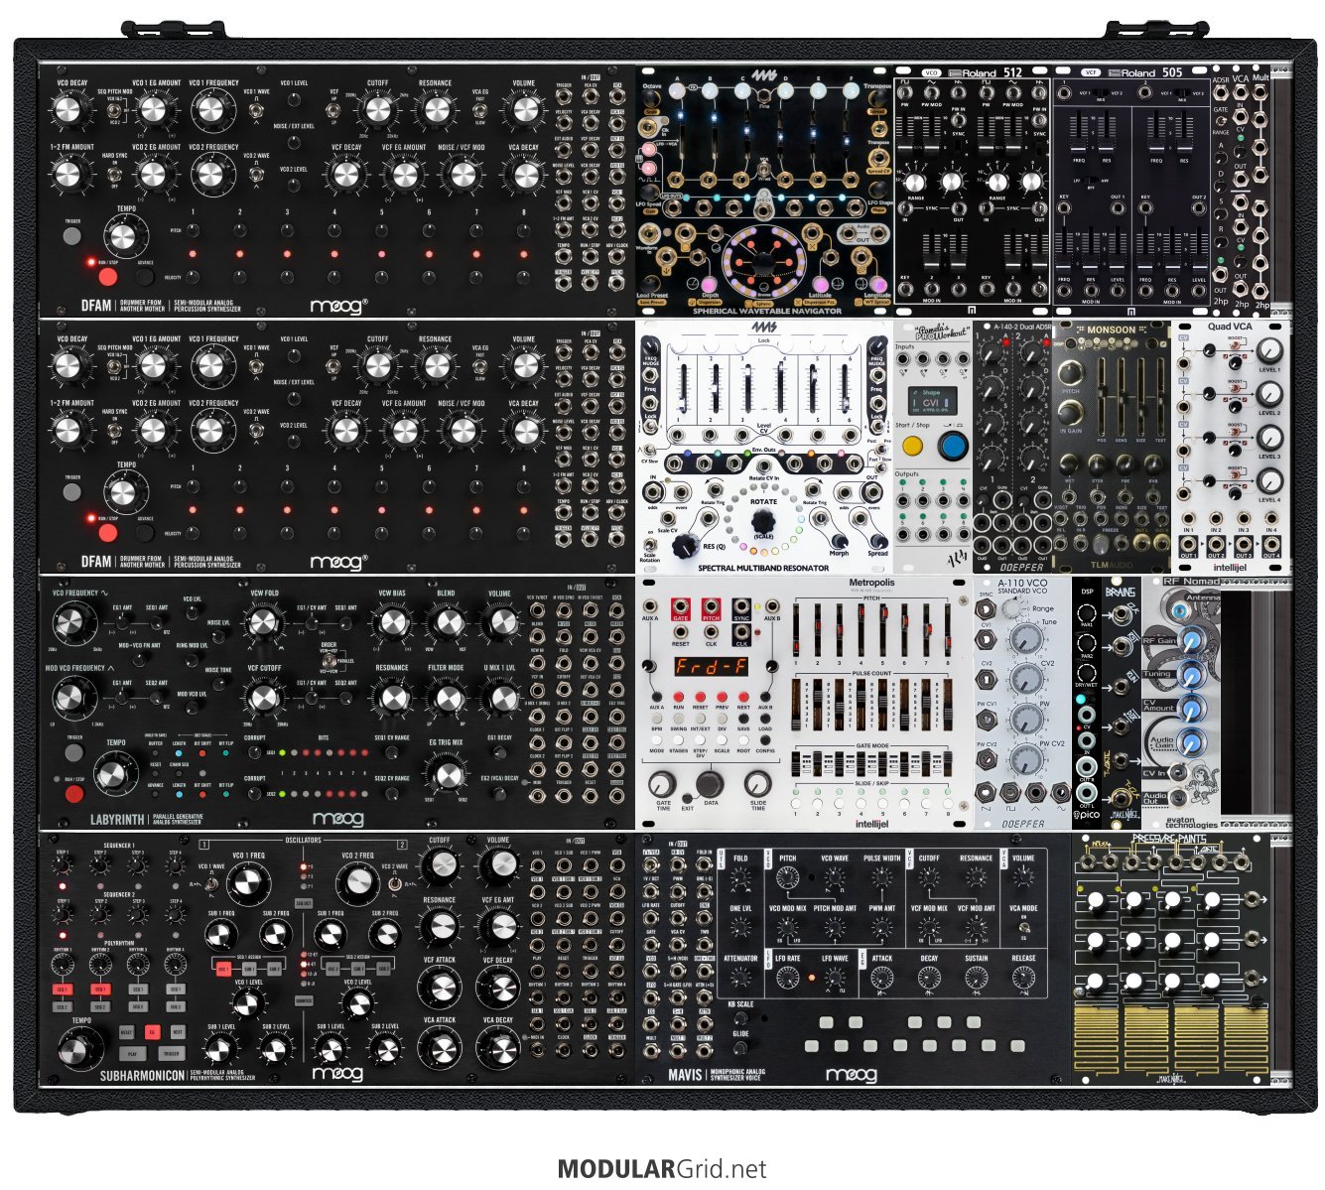Click the Tuning knob on RF Nomad
Viewport: 1325px width, 1190px height.
1191,676
